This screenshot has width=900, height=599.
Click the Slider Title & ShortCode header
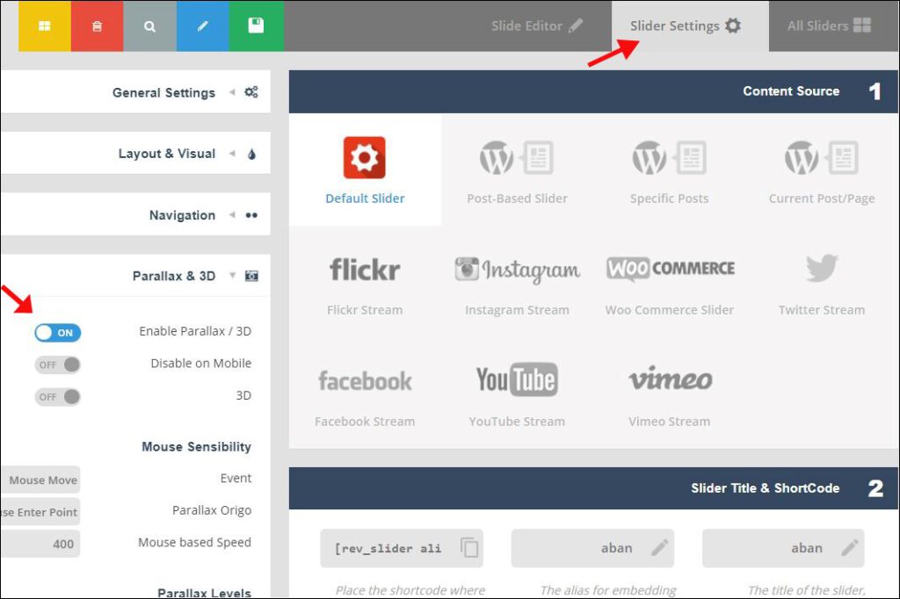(x=593, y=488)
